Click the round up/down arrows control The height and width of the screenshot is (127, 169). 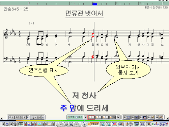pos(131,124)
